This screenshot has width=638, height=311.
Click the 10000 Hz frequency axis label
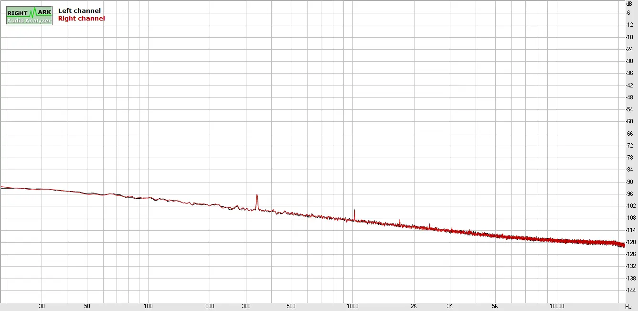[556, 306]
